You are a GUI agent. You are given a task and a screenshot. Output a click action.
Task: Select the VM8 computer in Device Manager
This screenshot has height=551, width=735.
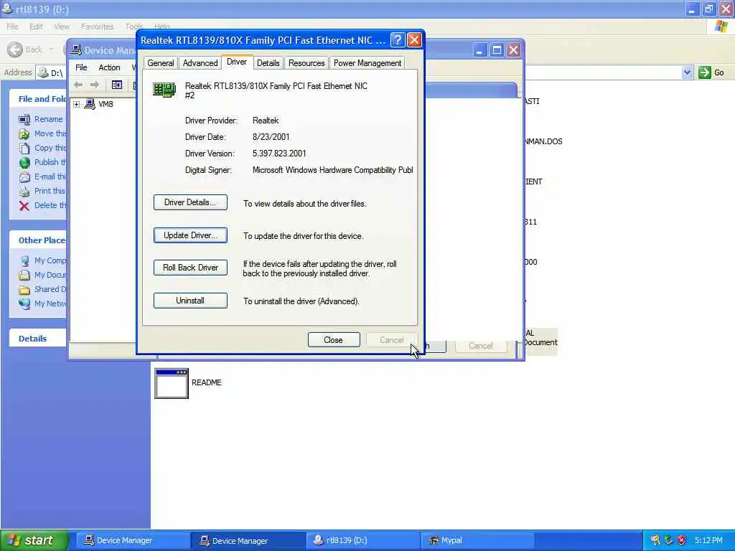106,104
